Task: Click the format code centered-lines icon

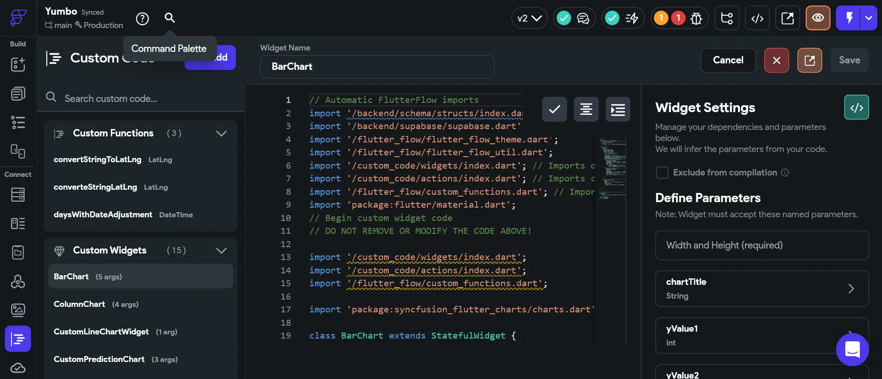Action: tap(586, 109)
